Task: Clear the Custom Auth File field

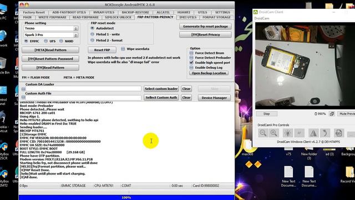Action: pyautogui.click(x=186, y=98)
